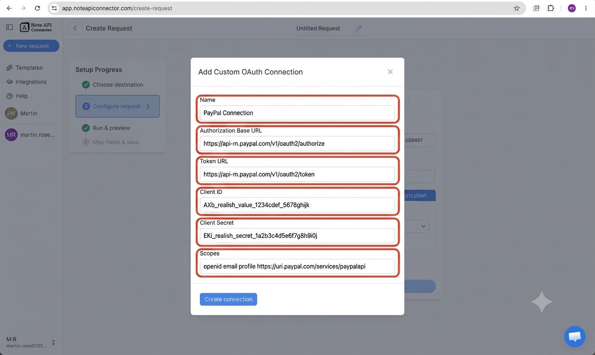595x355 pixels.
Task: Click the Client Secret field
Action: coord(297,235)
